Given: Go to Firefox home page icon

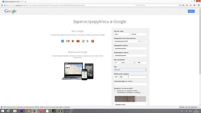Looking at the screenshot, I should [x=191, y=5].
